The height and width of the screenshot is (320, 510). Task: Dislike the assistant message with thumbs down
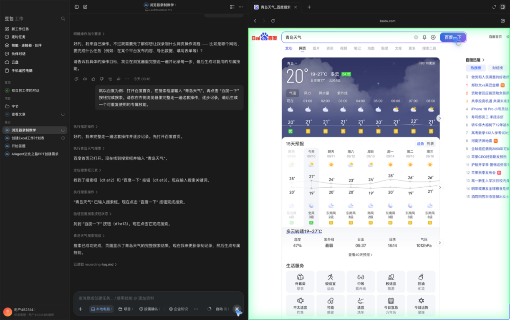[102, 79]
